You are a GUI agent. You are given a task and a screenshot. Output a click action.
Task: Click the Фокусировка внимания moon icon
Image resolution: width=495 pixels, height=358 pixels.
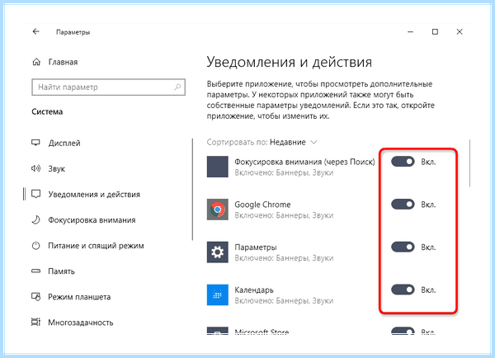(x=36, y=219)
